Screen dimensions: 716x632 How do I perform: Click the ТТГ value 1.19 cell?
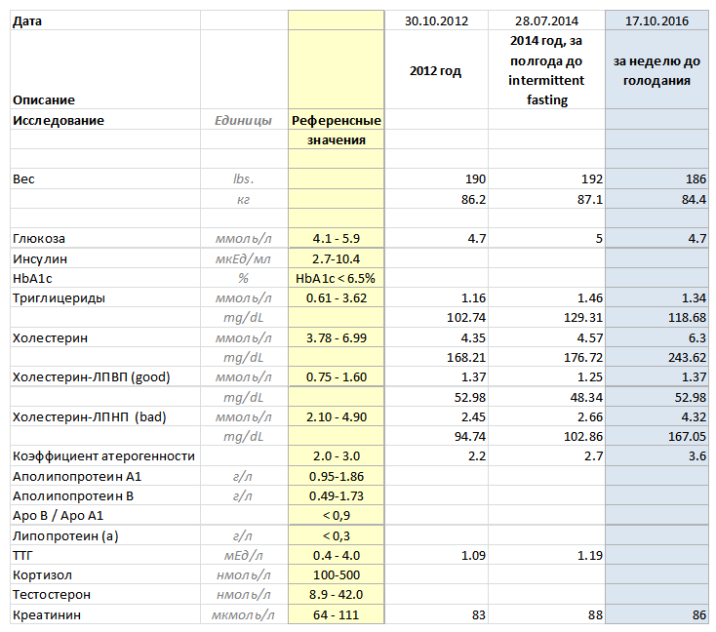click(x=546, y=555)
